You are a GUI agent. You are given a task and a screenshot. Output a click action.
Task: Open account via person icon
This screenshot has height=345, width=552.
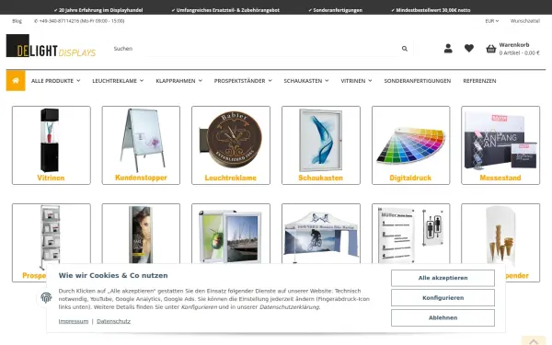click(448, 48)
